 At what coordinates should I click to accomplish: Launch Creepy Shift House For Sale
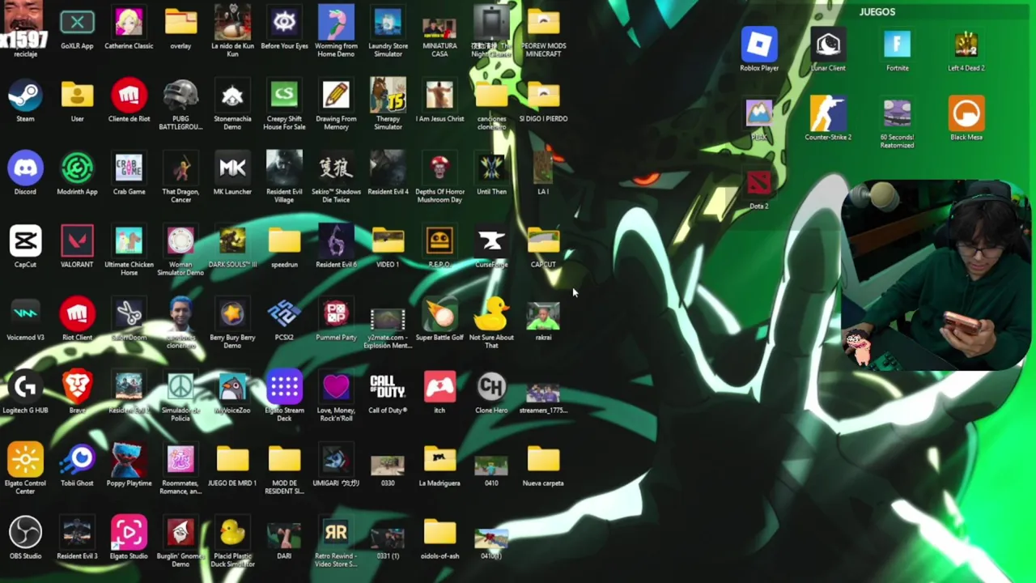click(x=284, y=96)
